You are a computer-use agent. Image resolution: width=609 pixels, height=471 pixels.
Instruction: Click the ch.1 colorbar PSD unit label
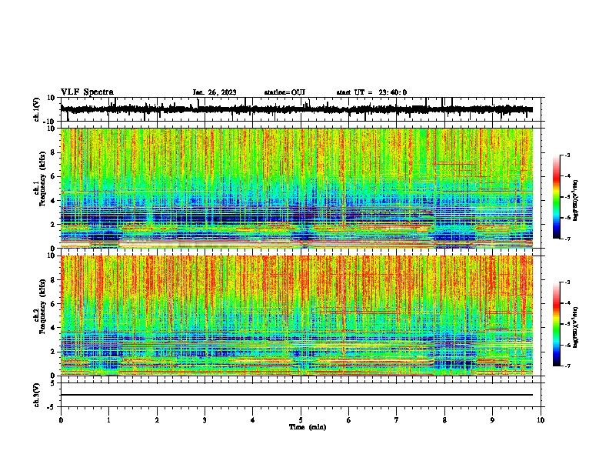tap(576, 201)
